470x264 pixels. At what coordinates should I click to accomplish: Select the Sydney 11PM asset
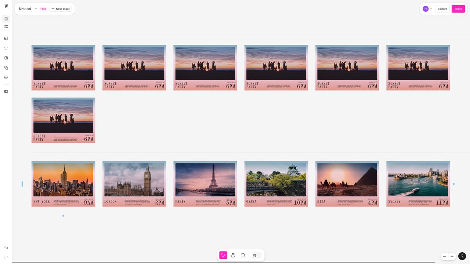(418, 184)
